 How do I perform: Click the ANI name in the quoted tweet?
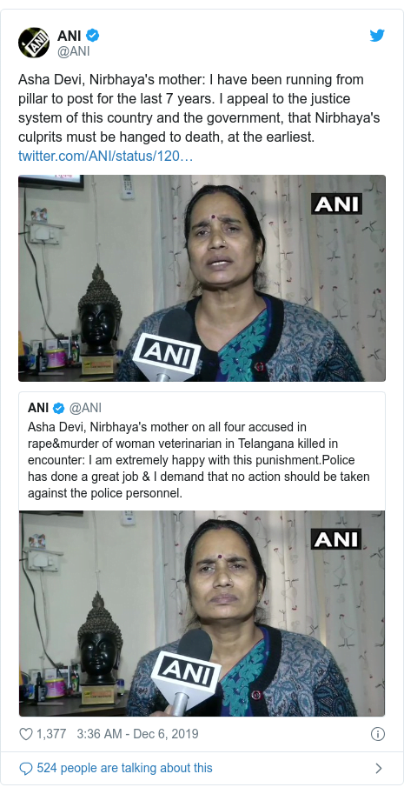38,408
